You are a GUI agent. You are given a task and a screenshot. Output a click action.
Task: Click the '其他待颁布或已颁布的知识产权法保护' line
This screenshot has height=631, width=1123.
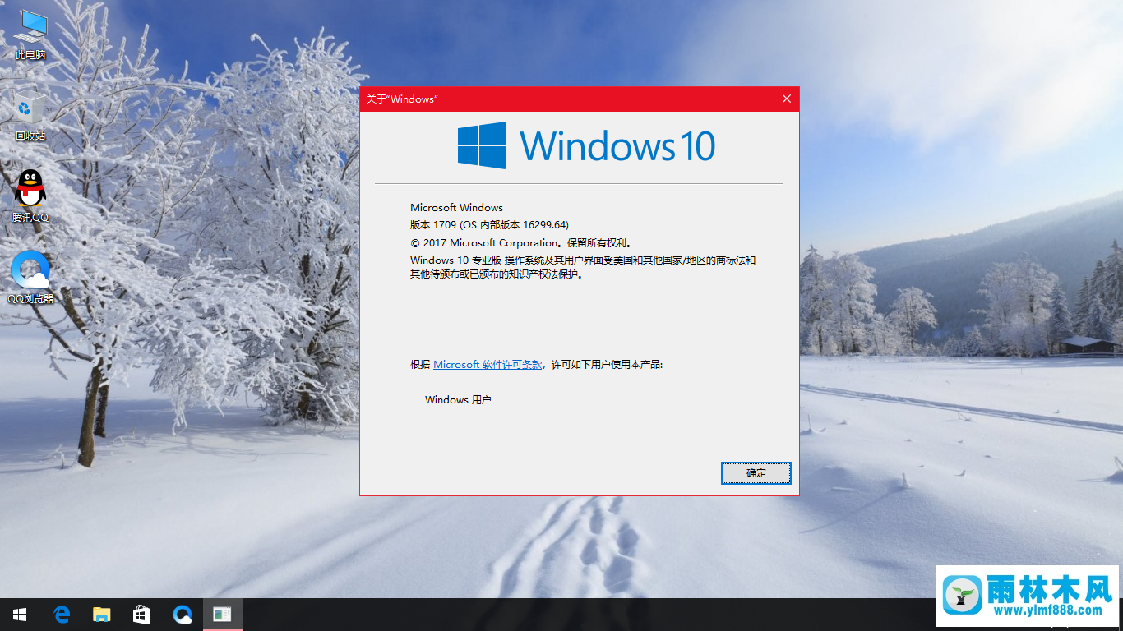pos(497,275)
